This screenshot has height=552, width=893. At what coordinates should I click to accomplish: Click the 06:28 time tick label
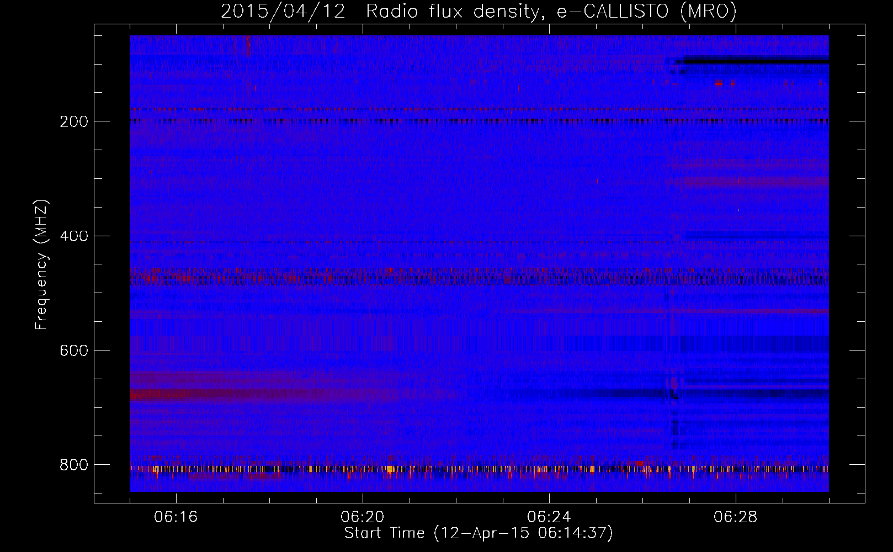(x=736, y=517)
